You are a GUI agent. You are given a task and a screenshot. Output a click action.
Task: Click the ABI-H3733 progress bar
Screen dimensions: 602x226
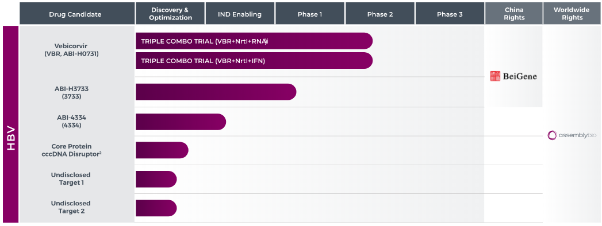click(216, 92)
